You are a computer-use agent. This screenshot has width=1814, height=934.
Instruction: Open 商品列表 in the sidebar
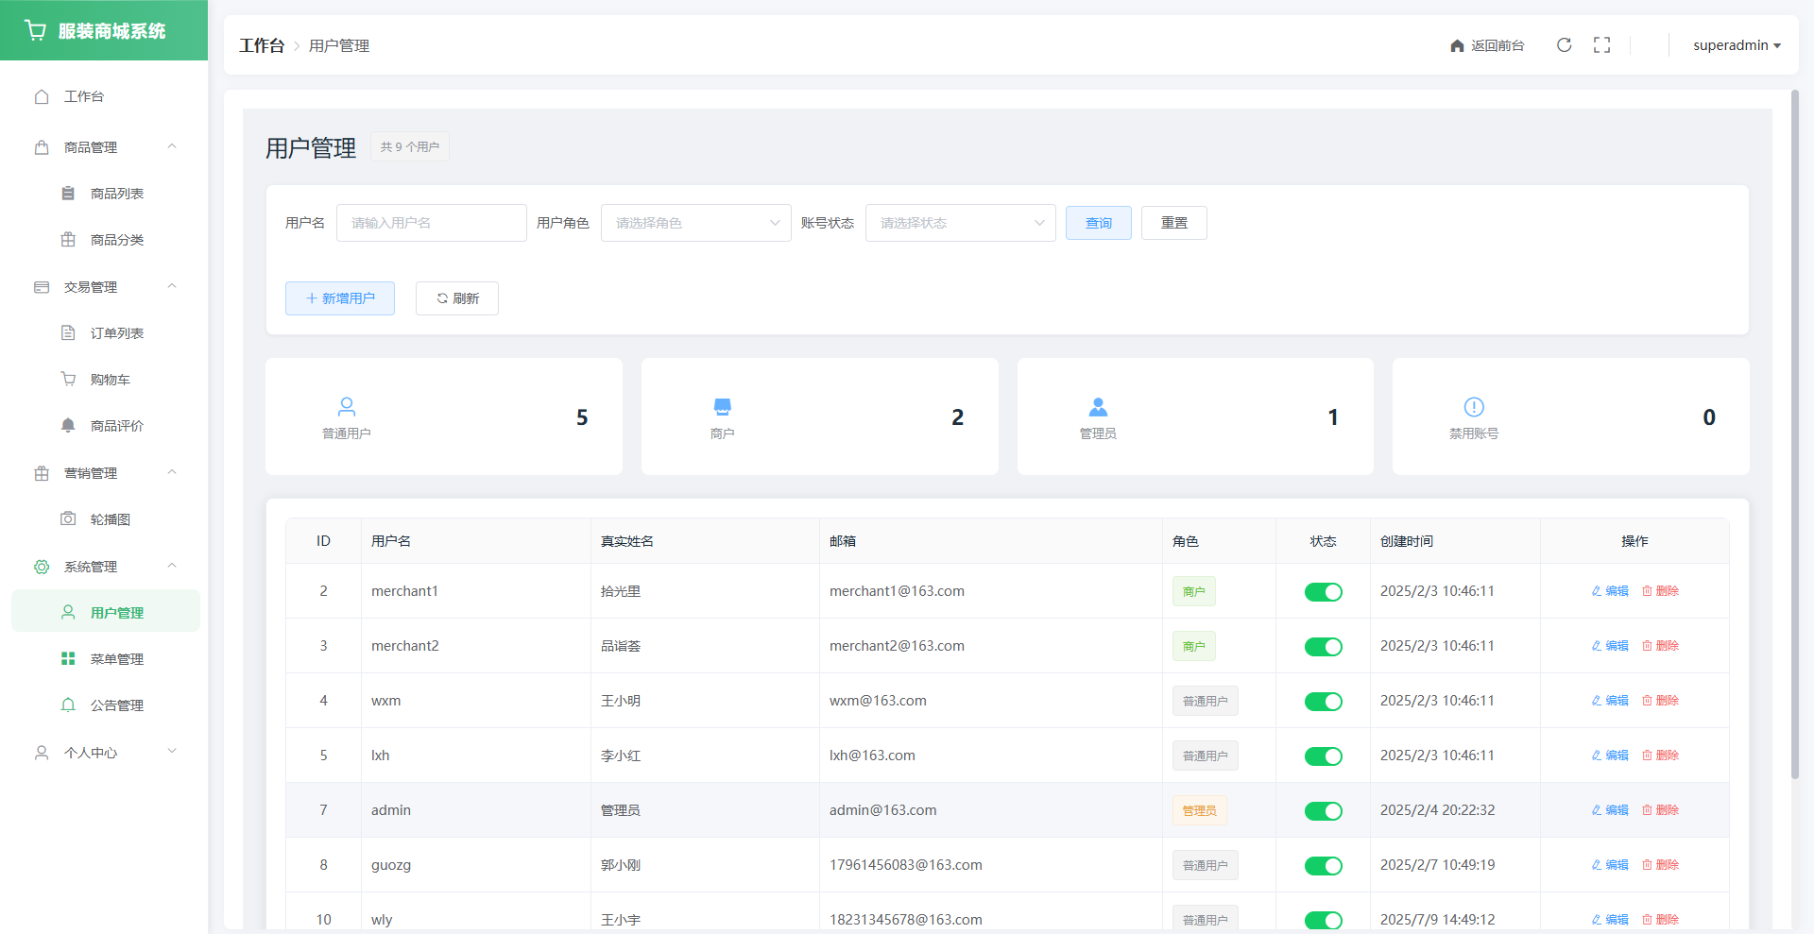(x=116, y=194)
